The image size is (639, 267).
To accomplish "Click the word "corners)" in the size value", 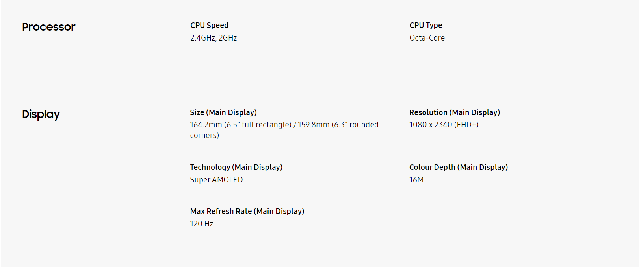I will coord(204,135).
